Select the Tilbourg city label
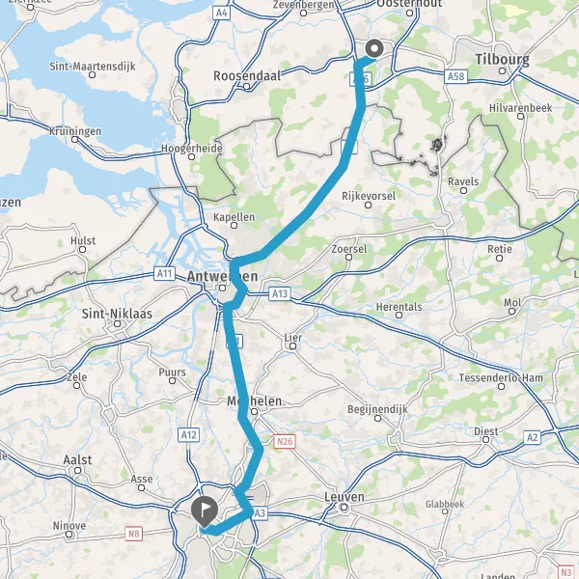 coord(502,60)
